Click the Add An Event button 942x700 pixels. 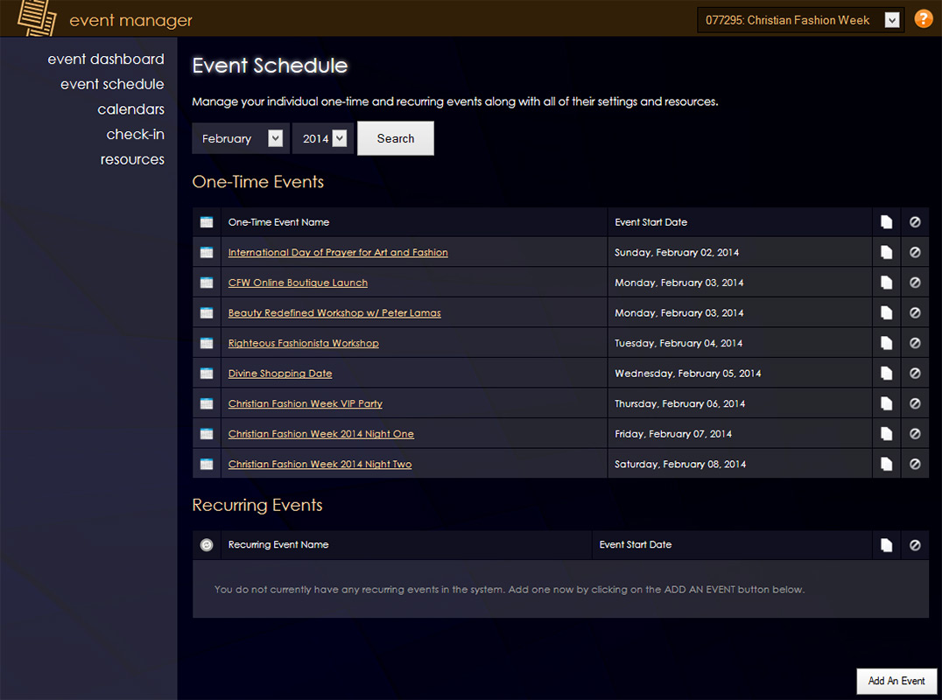[x=896, y=682]
